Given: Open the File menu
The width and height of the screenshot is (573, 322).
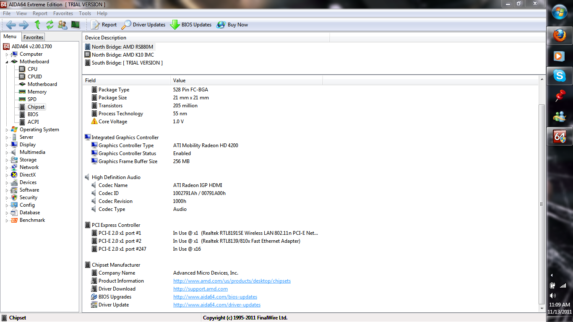Looking at the screenshot, I should [7, 13].
